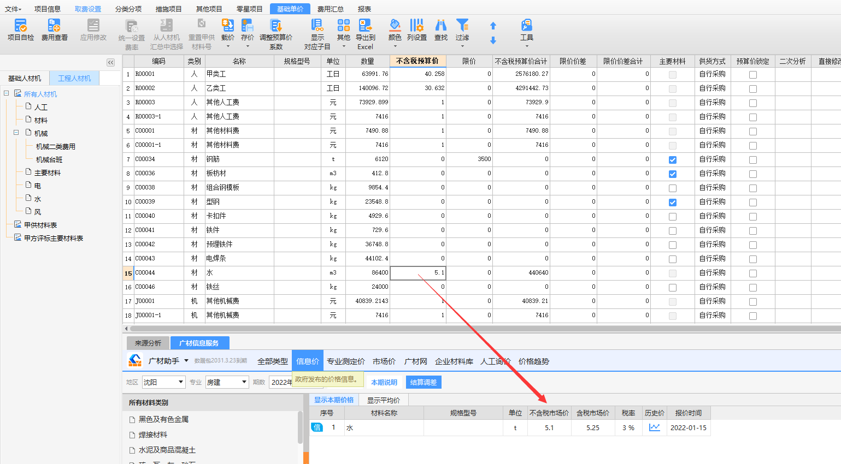Open the 地区 沈阳 dropdown

[180, 382]
